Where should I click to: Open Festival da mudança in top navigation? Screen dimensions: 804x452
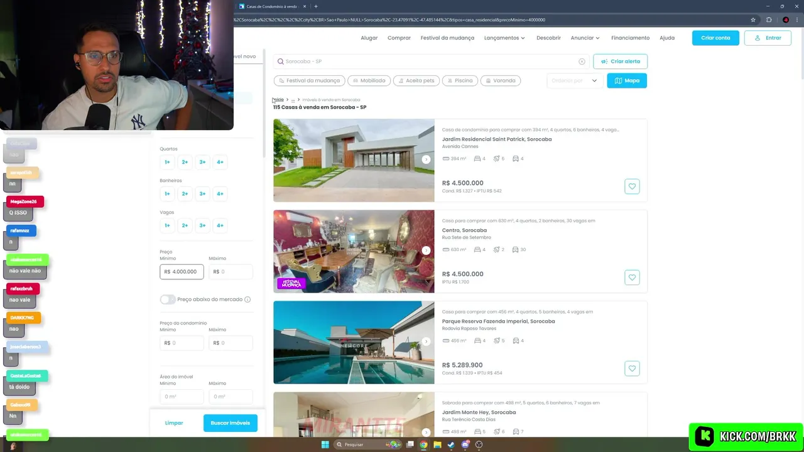[x=447, y=38]
